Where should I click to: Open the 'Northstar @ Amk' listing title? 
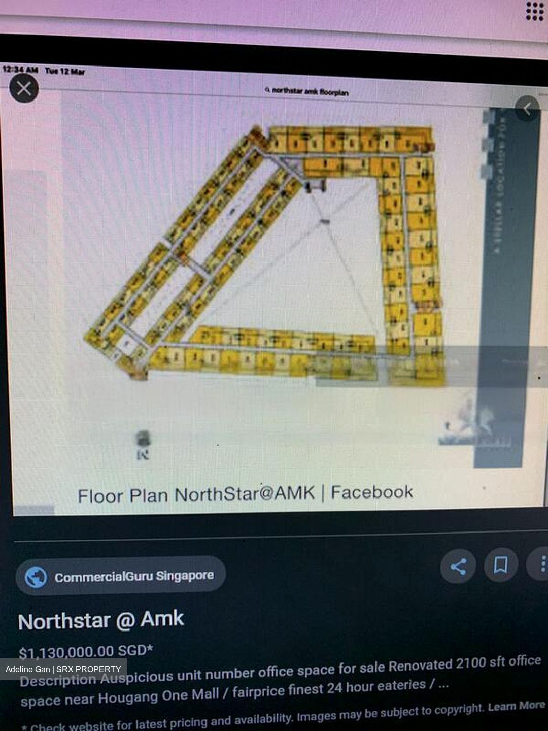pos(101,620)
